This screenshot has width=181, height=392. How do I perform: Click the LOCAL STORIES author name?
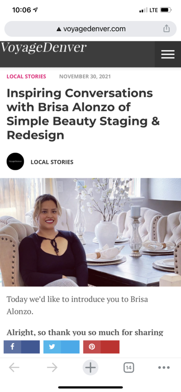pyautogui.click(x=52, y=162)
